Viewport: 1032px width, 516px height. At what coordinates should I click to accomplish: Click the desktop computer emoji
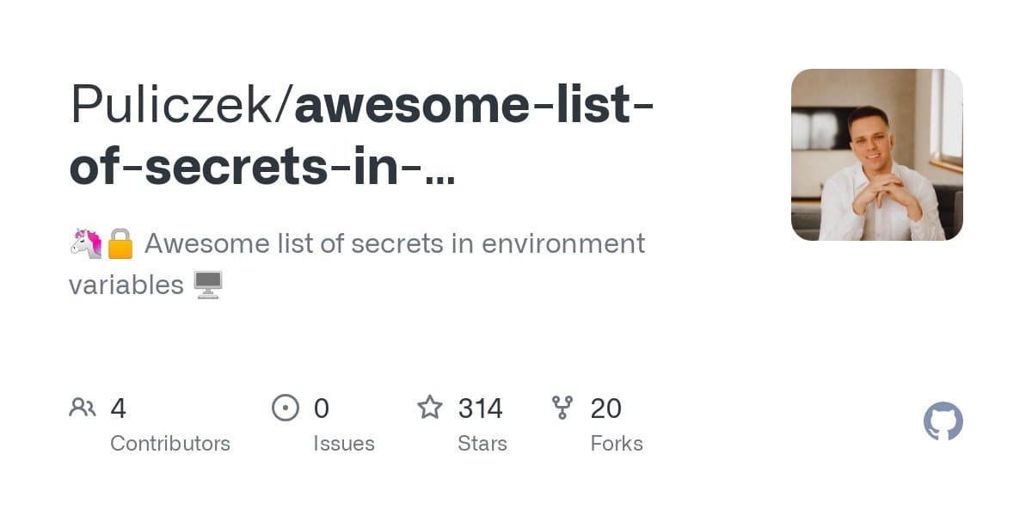pos(208,285)
